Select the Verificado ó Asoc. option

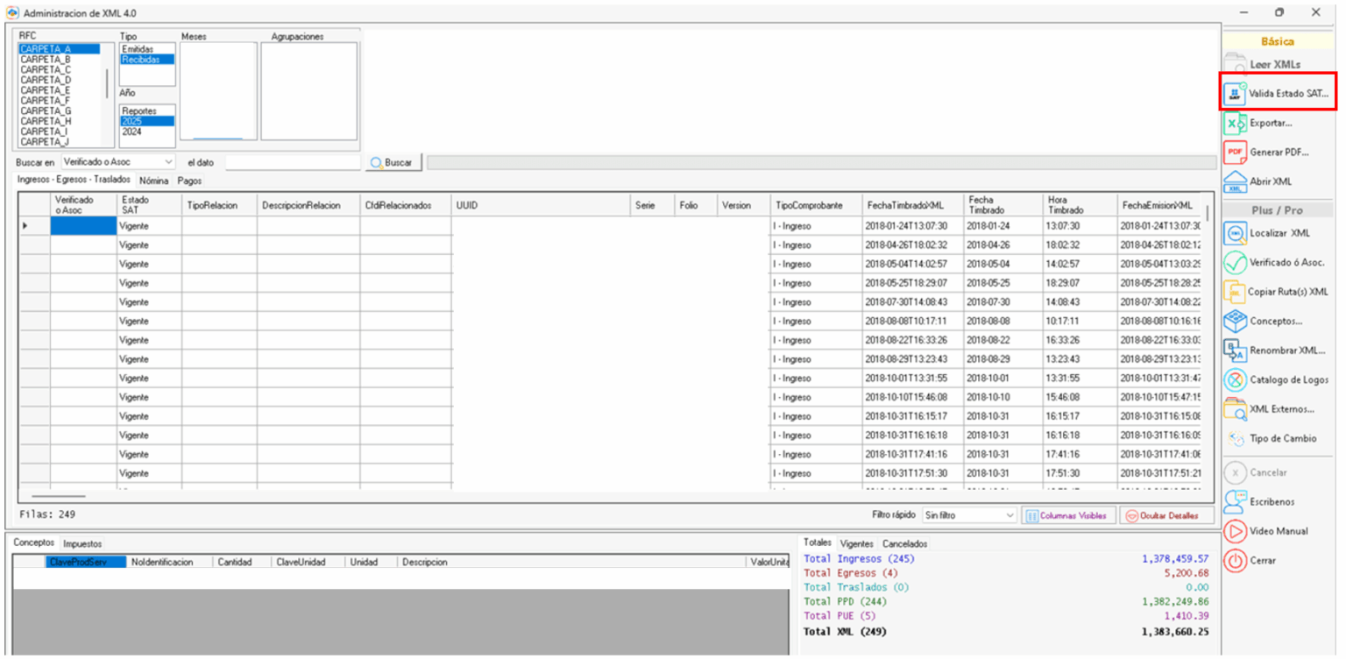click(x=1279, y=262)
